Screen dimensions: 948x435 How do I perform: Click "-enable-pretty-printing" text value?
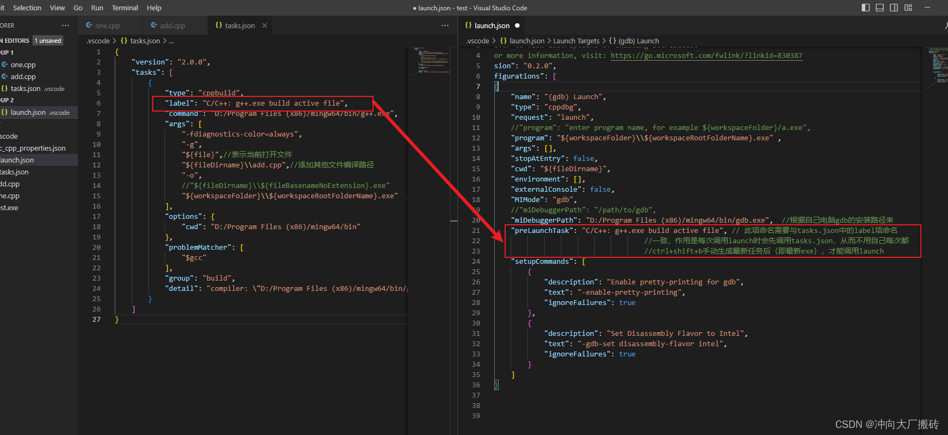(629, 292)
